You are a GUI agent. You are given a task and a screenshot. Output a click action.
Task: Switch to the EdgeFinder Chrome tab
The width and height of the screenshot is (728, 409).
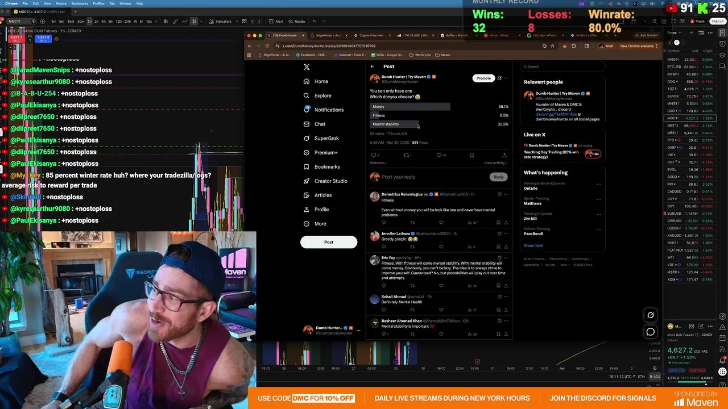[x=328, y=35]
